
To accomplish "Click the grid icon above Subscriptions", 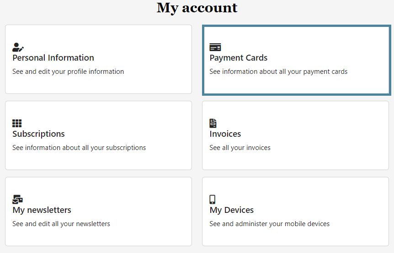I will (x=17, y=123).
